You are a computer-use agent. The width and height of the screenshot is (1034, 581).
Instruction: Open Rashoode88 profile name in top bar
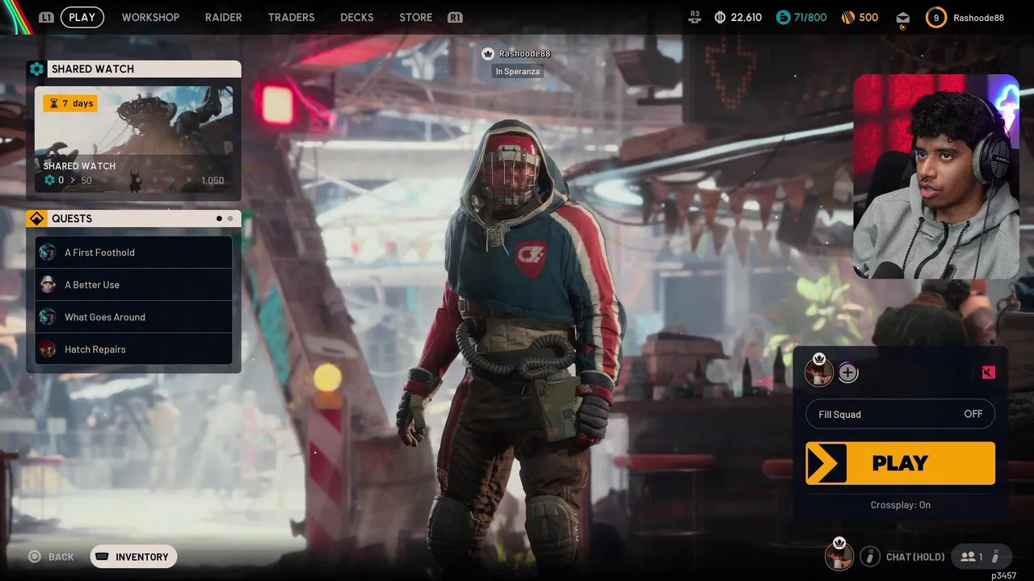pos(978,18)
